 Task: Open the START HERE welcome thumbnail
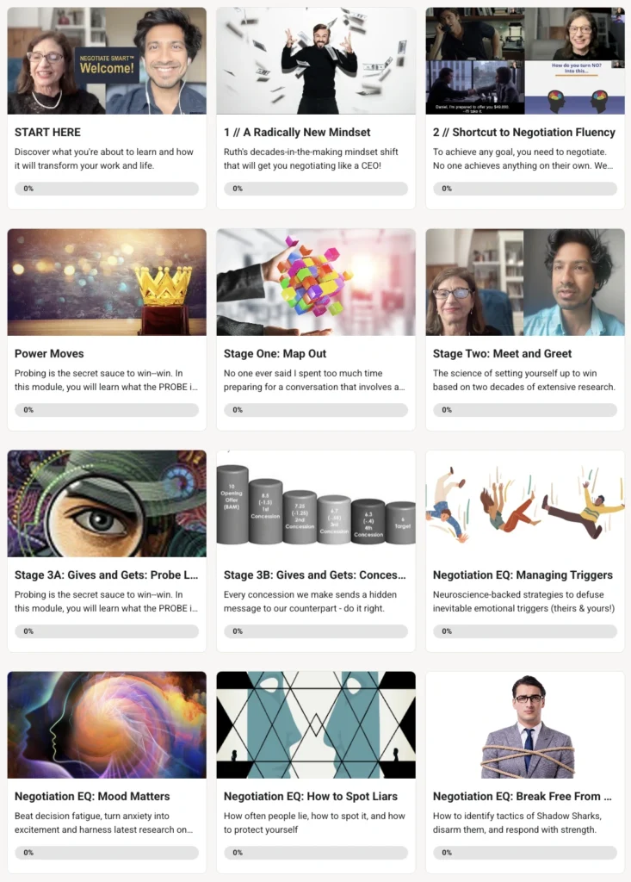point(107,61)
